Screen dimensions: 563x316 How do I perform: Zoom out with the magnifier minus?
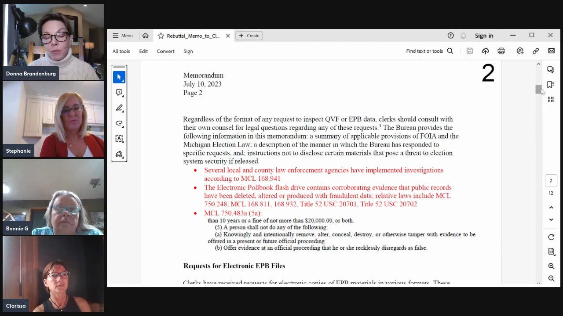click(551, 279)
